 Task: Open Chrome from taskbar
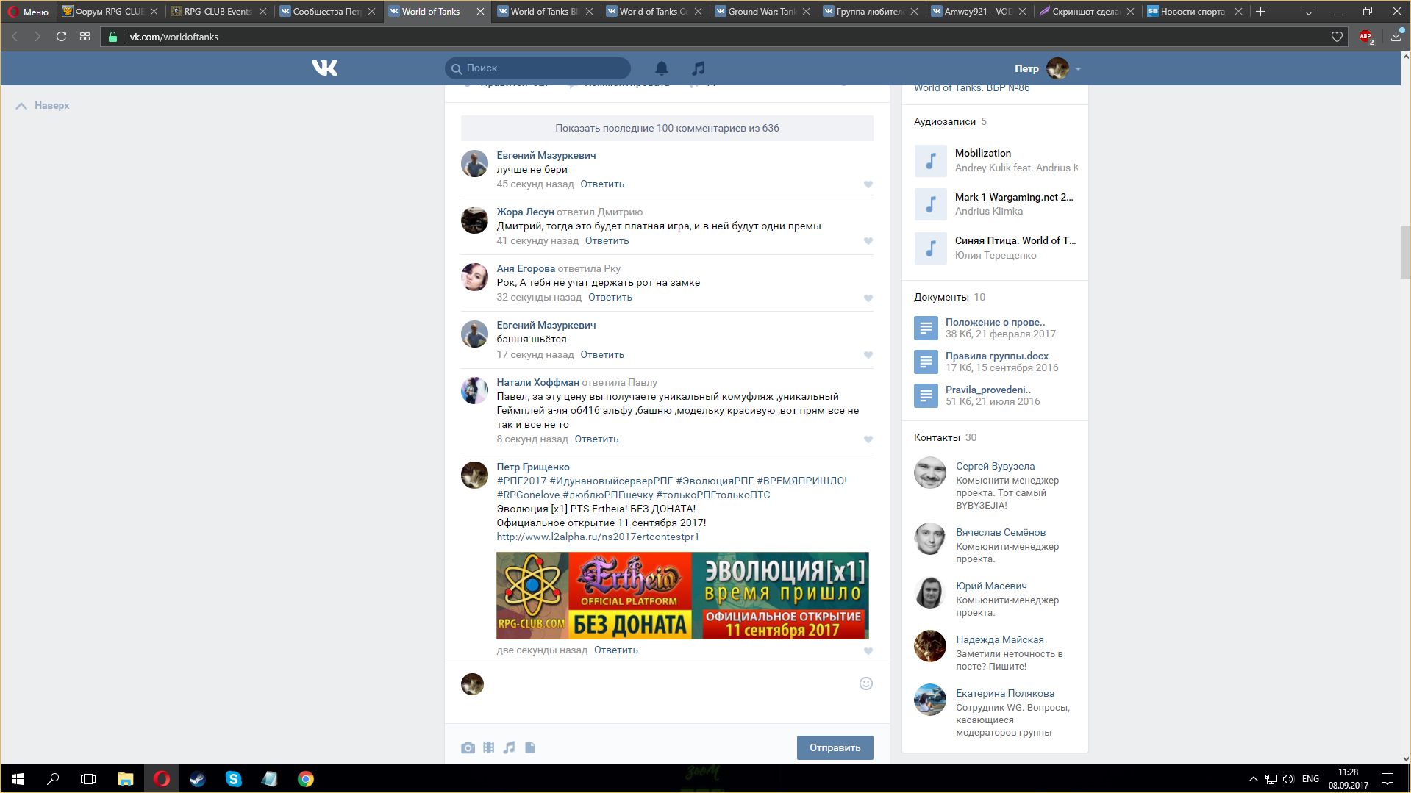[x=306, y=779]
